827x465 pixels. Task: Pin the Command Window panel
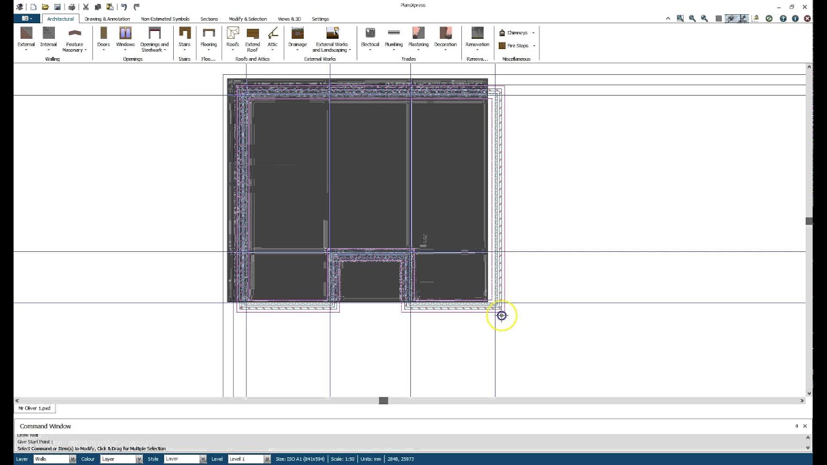(x=797, y=426)
